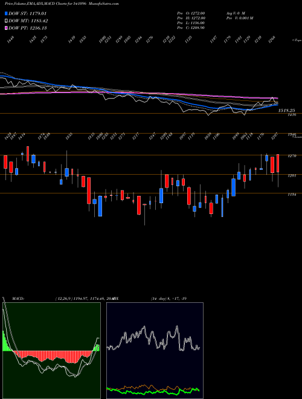
Task: Select the DOW PT 1256.13 label
Action: click(27, 28)
